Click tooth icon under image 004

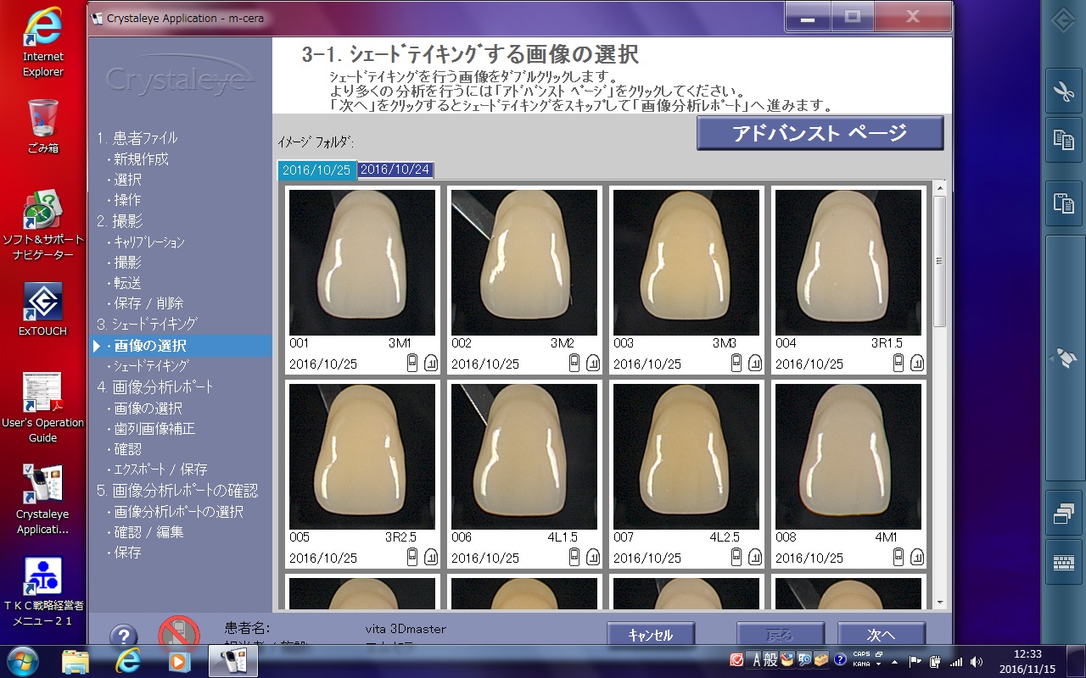[917, 363]
